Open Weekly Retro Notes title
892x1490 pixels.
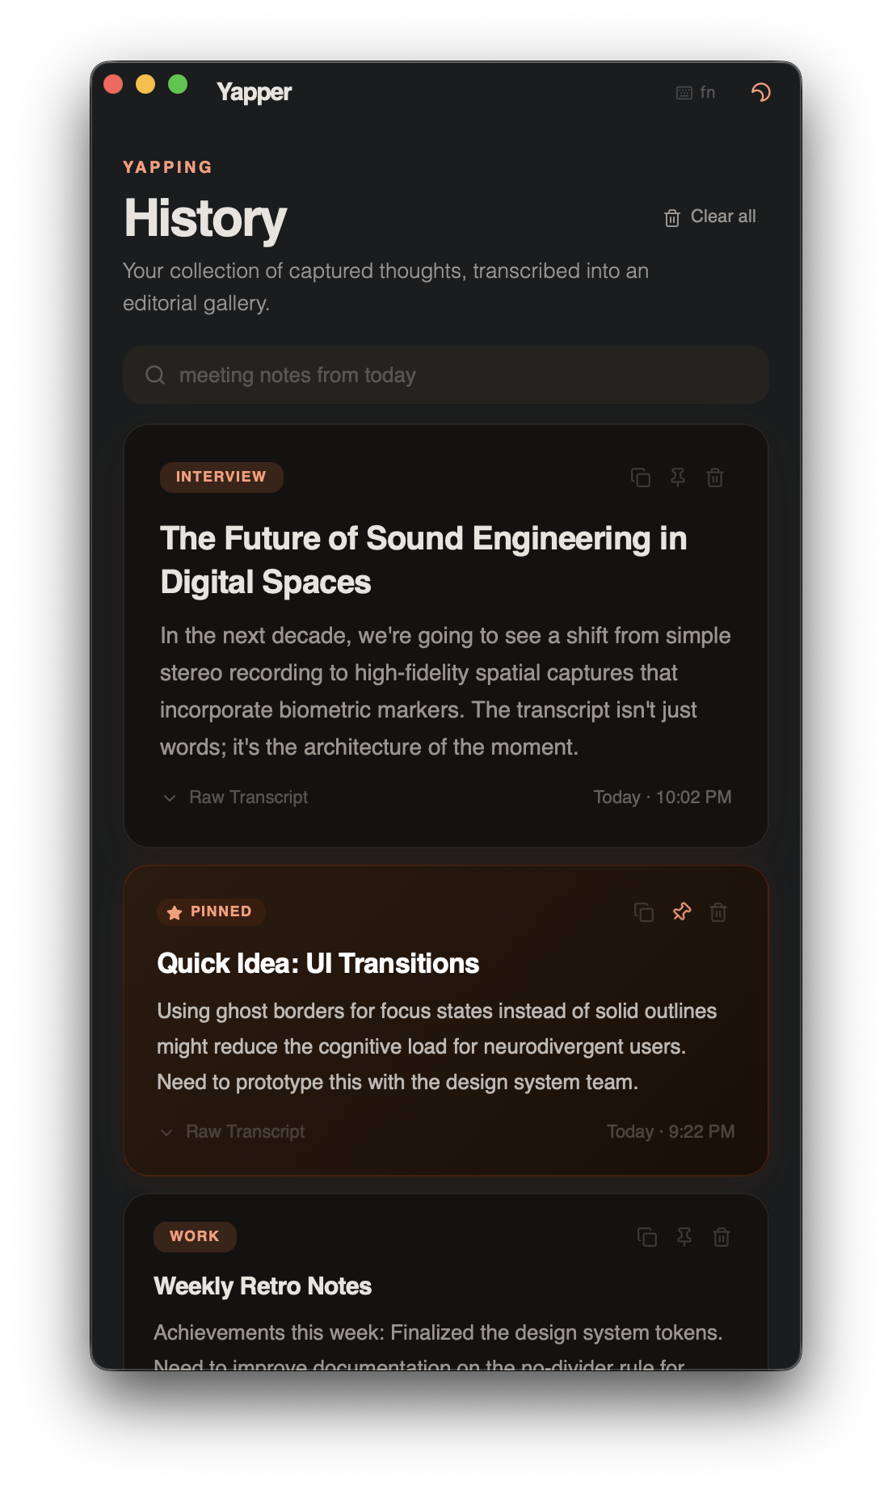coord(263,1286)
